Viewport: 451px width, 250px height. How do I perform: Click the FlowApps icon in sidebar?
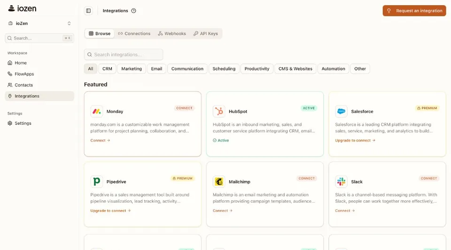[x=10, y=74]
